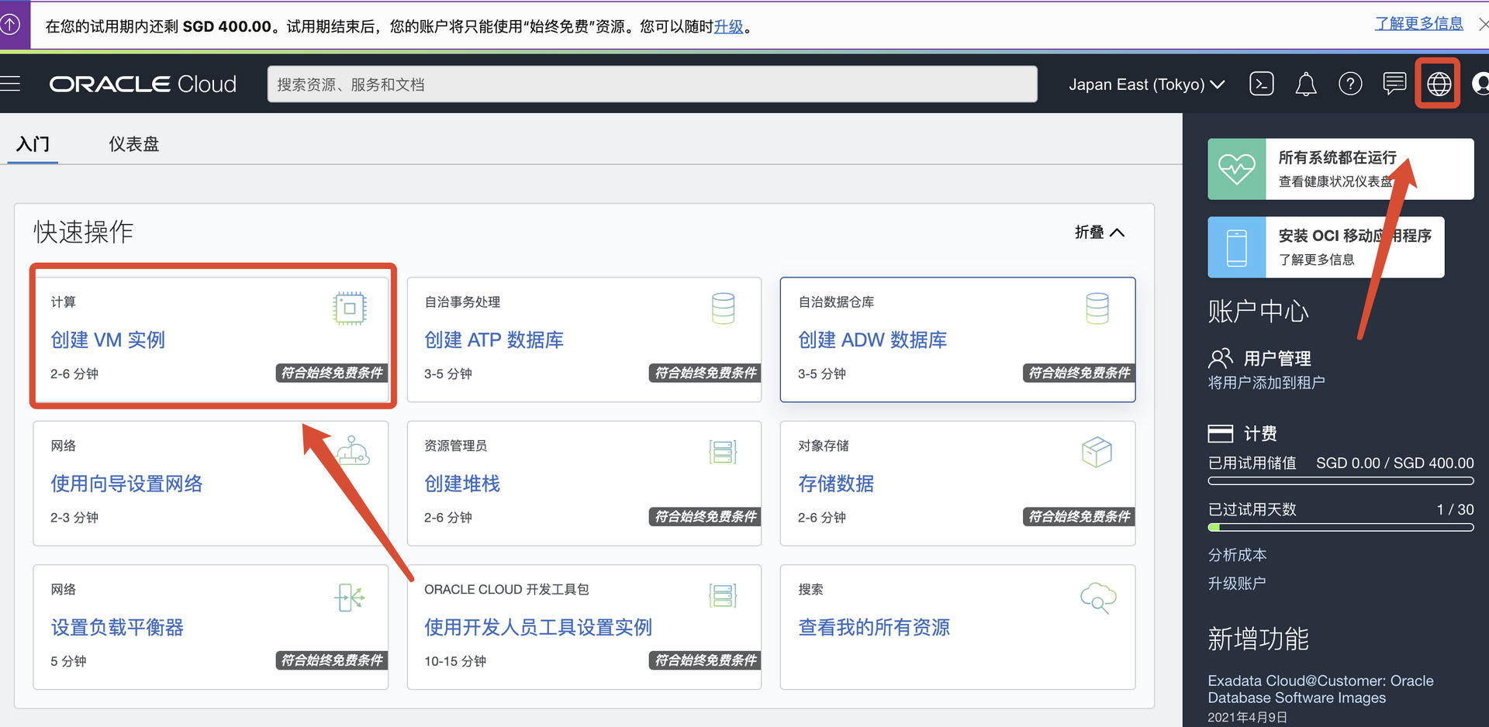The width and height of the screenshot is (1489, 727).
Task: Open the language globe icon
Action: point(1439,84)
